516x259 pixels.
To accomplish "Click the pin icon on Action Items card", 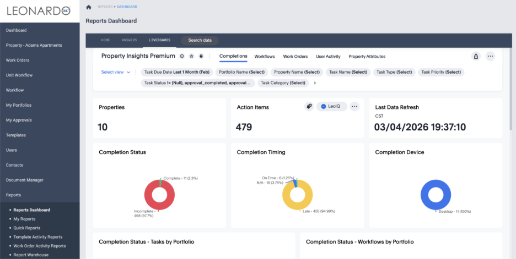I will point(309,107).
